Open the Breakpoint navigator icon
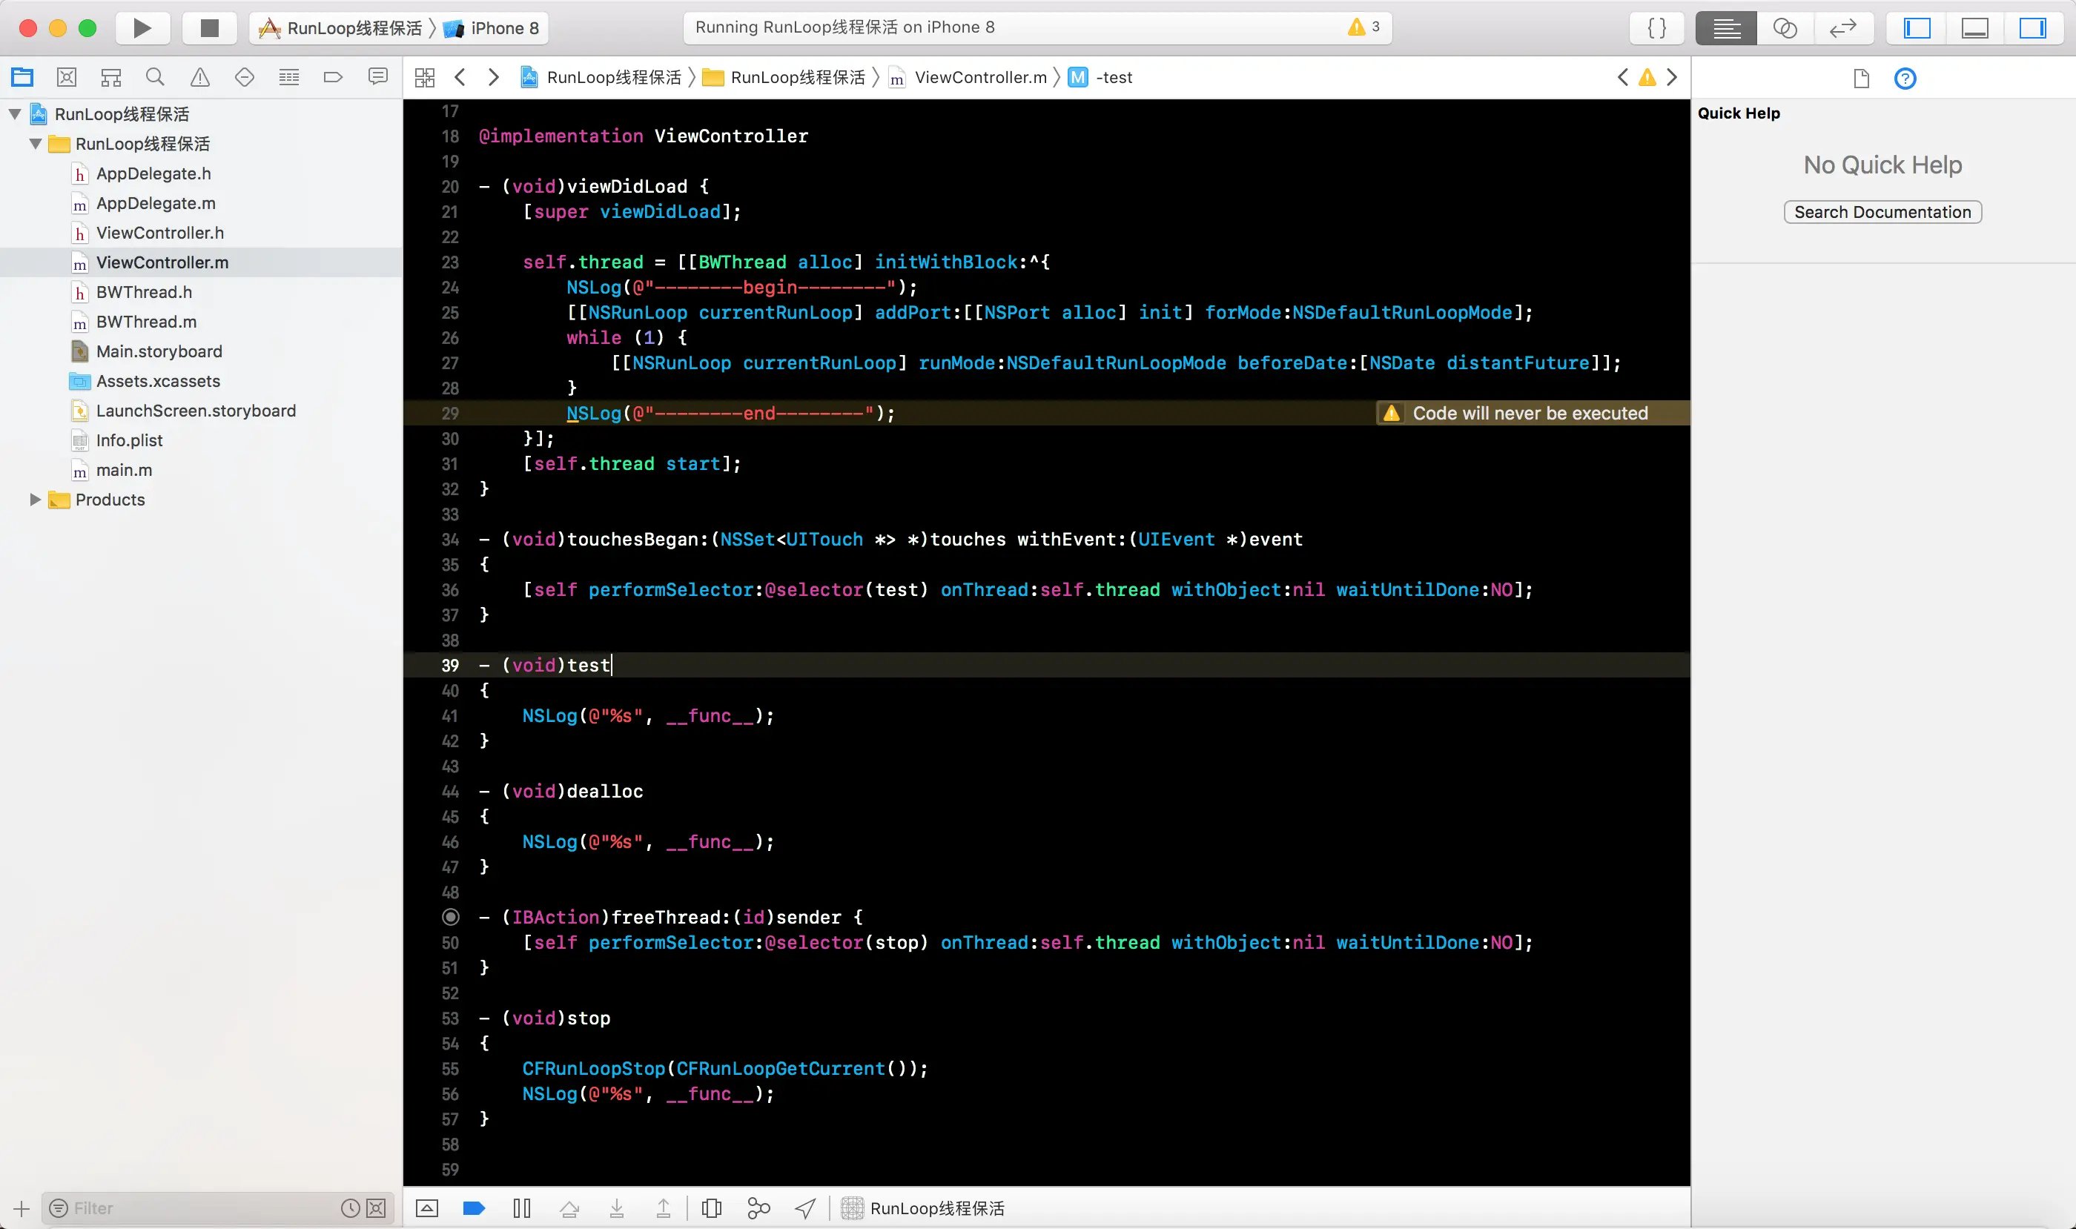Screen dimensions: 2076x1229 pos(333,78)
